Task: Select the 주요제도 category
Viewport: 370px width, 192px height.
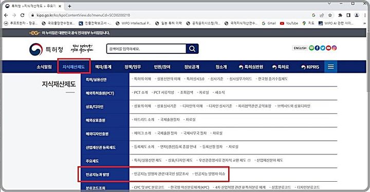Action: point(105,161)
